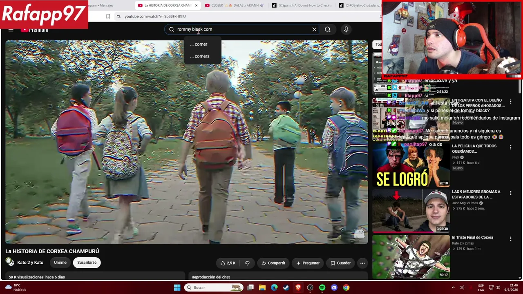Play the SE LOGRÓ video thumbnail
523x294 pixels.
411,165
